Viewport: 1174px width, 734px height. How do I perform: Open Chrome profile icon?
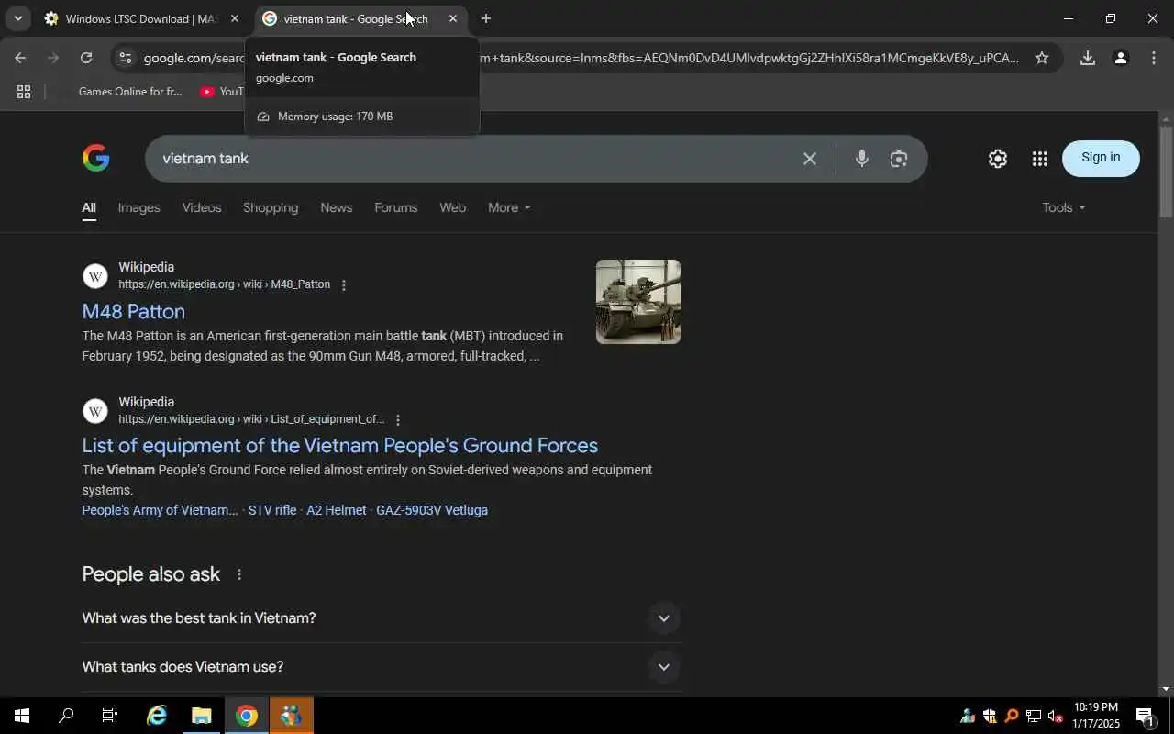1120,58
